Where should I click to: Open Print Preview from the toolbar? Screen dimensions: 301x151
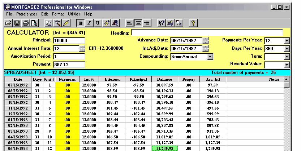[34, 23]
